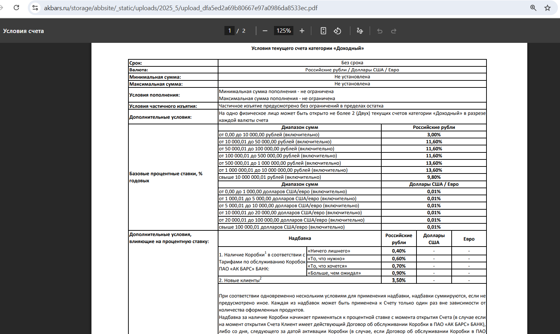Click 'от 100 000,01 до 500 000,00 рублей' row
The width and height of the screenshot is (560, 334).
300,156
